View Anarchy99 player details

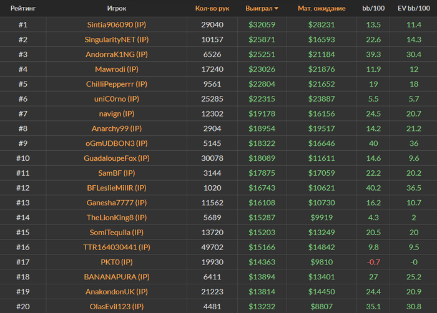[x=117, y=128]
